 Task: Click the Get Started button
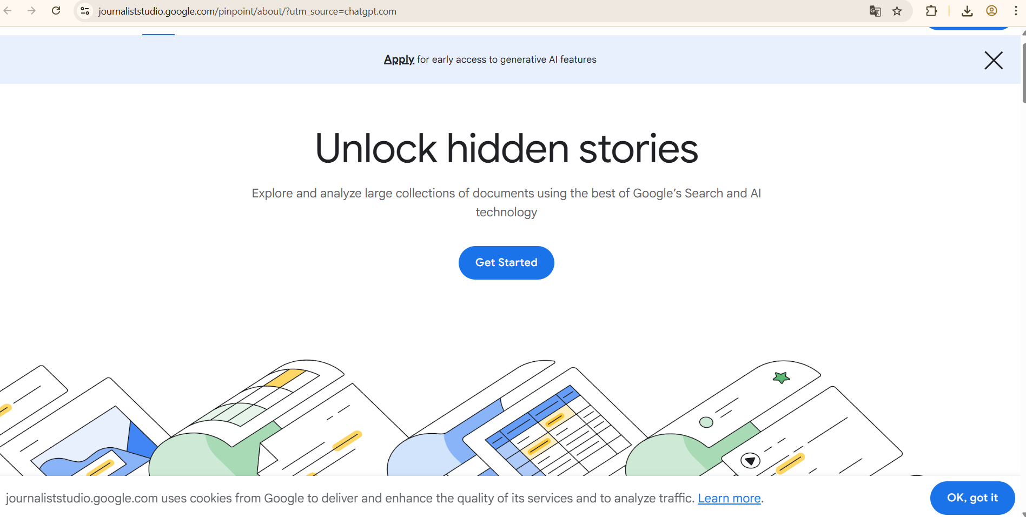(506, 263)
